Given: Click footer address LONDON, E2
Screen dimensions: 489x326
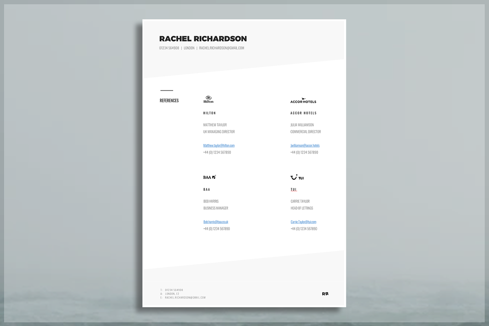Looking at the screenshot, I should click(x=172, y=294).
